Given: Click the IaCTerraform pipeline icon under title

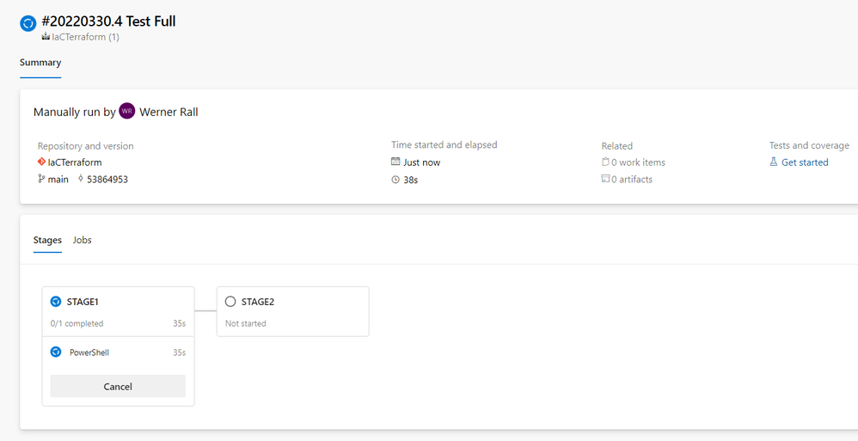Looking at the screenshot, I should [x=46, y=37].
